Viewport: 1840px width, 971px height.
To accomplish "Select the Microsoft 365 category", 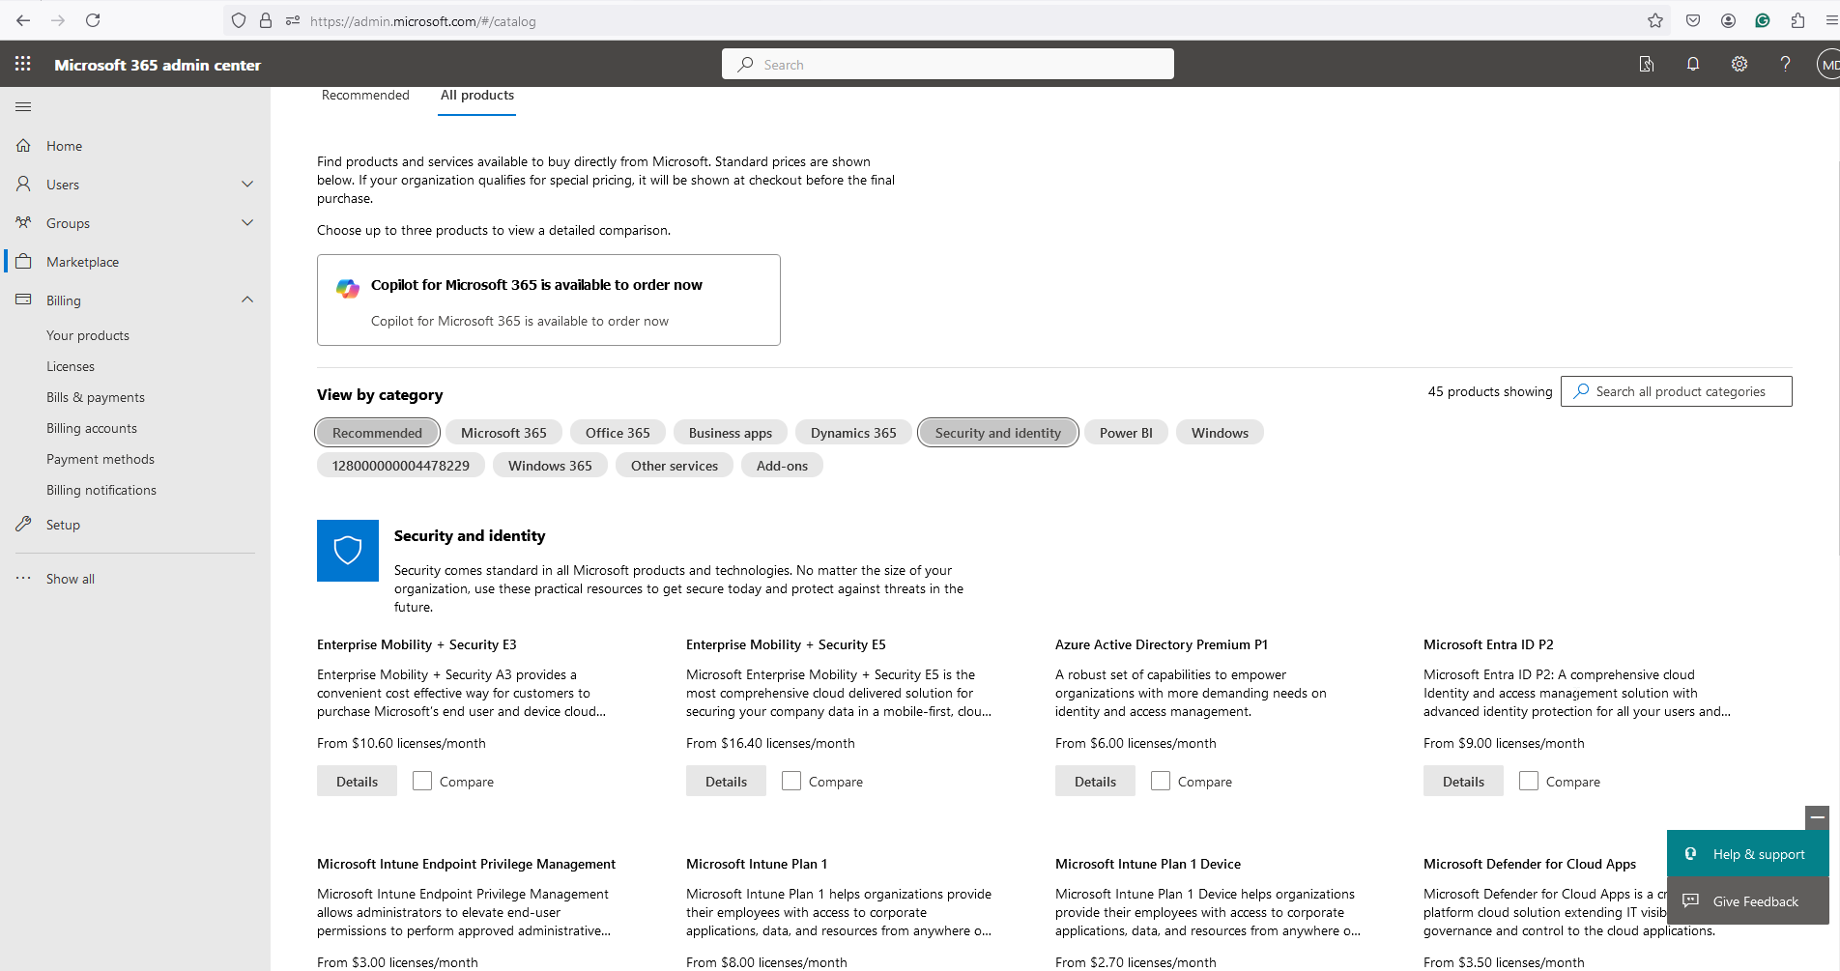I will pos(503,433).
